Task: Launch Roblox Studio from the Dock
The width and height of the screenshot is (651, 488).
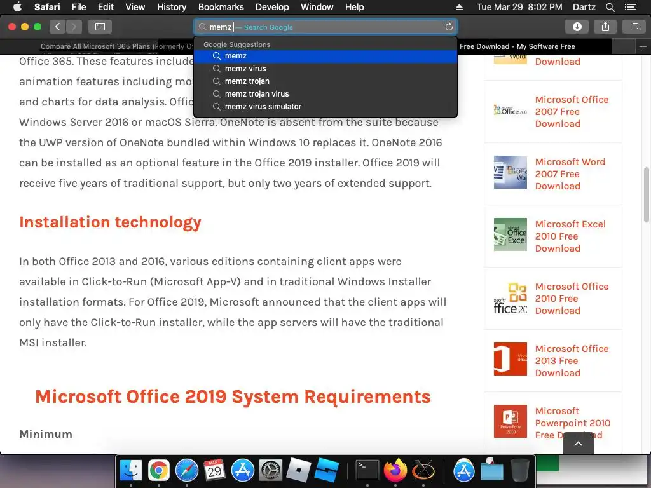Action: (326, 471)
